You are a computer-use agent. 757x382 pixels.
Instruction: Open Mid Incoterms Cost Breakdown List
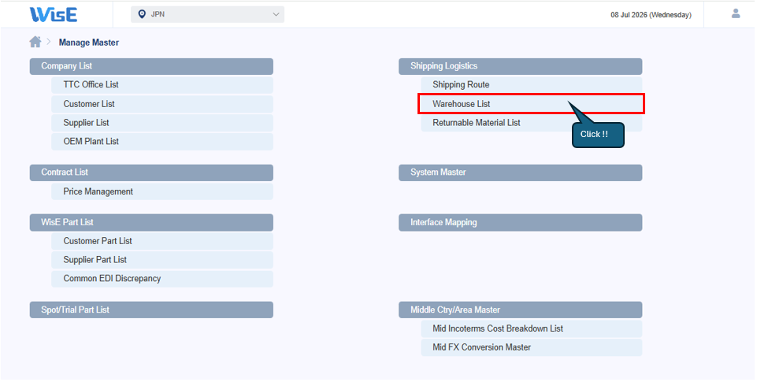532,328
